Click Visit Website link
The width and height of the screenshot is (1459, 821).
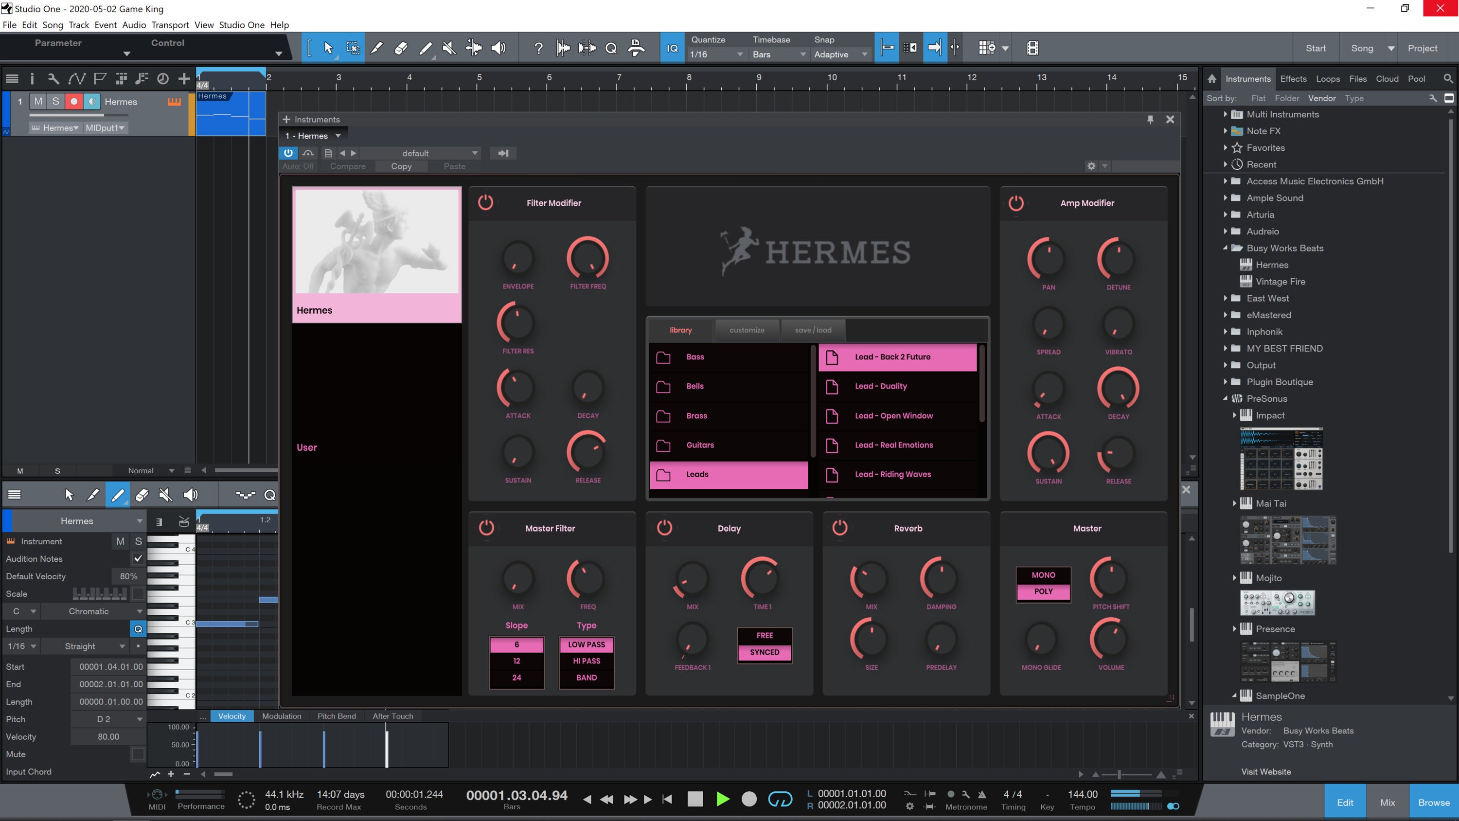tap(1266, 772)
